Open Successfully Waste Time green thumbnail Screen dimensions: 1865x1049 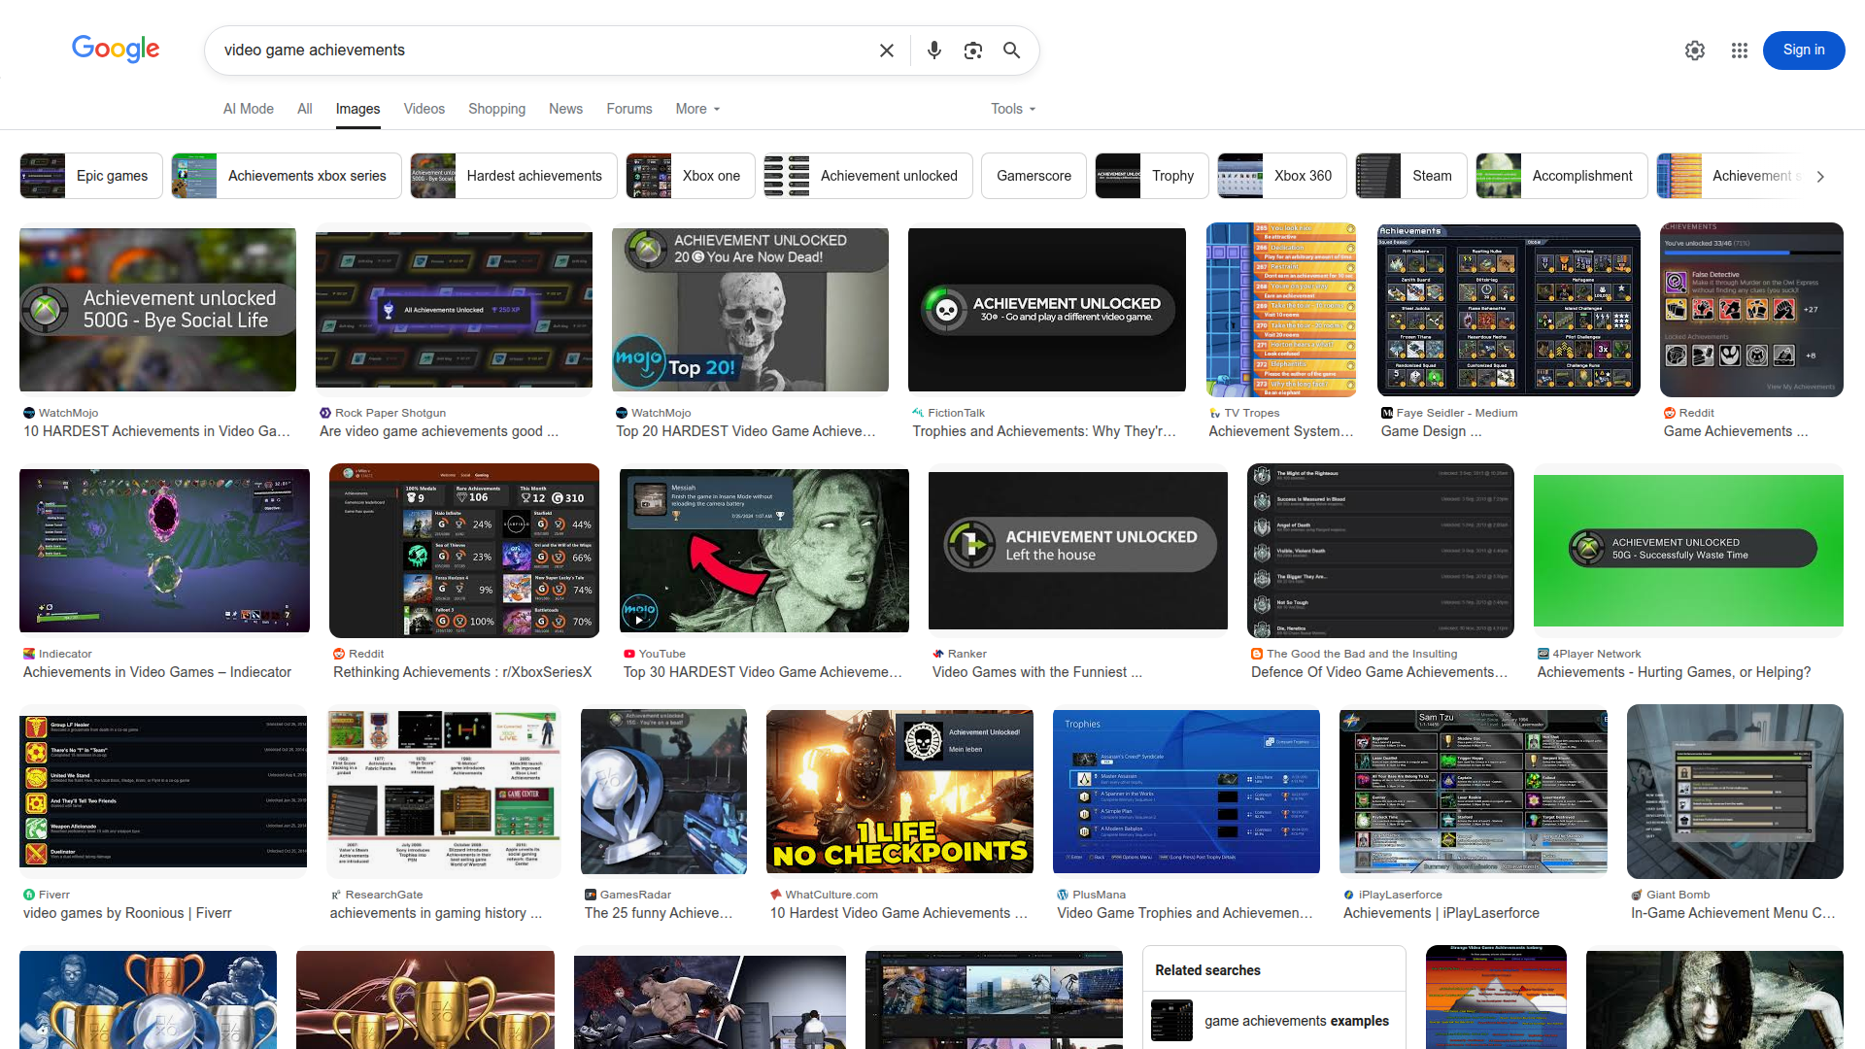tap(1688, 551)
